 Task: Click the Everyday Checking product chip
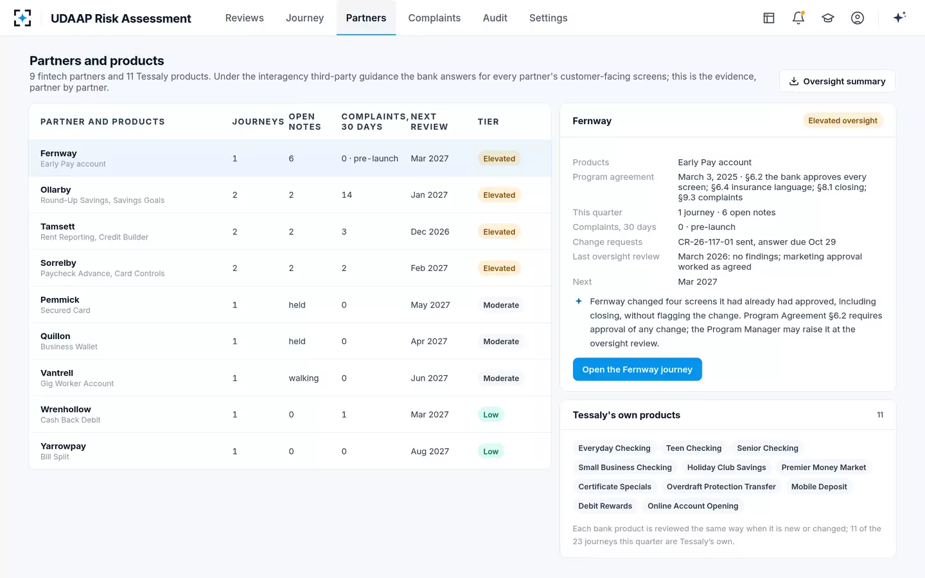[614, 448]
